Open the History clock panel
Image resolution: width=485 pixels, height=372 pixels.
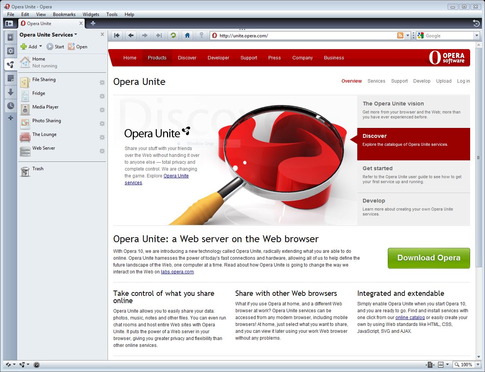[x=11, y=106]
